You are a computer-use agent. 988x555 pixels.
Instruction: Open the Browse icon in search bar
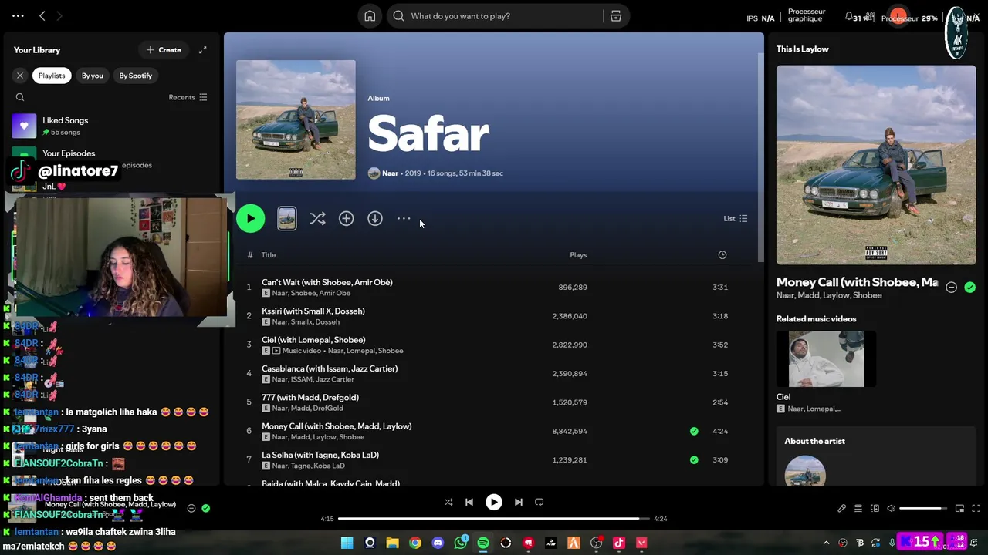(616, 16)
